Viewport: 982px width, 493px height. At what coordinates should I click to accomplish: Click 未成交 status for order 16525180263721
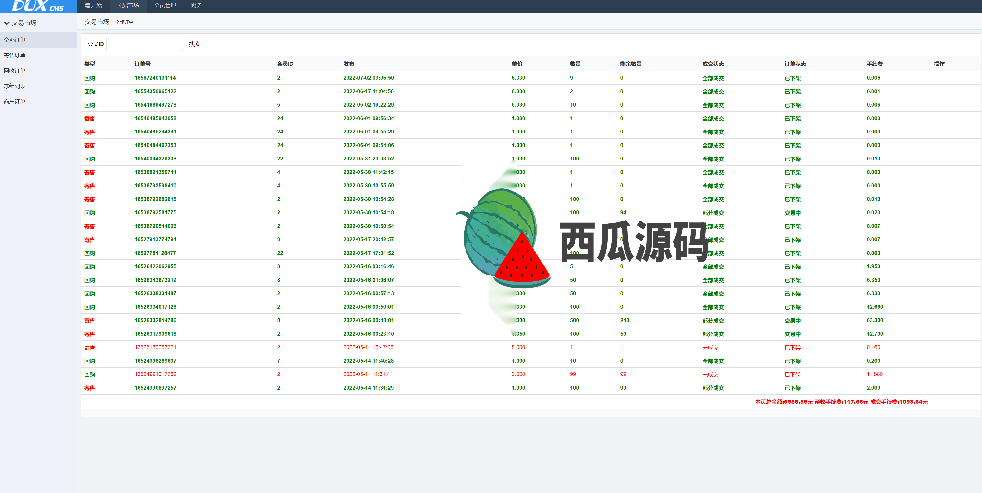pos(710,348)
